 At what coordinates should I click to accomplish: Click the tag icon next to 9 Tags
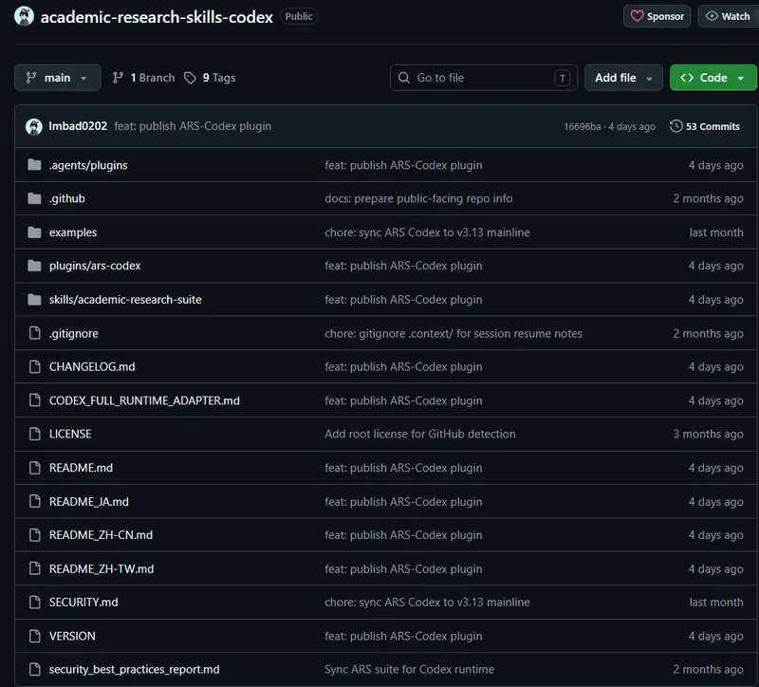191,78
